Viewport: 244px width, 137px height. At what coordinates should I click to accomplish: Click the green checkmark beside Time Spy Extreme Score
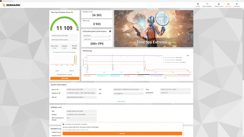click(72, 12)
